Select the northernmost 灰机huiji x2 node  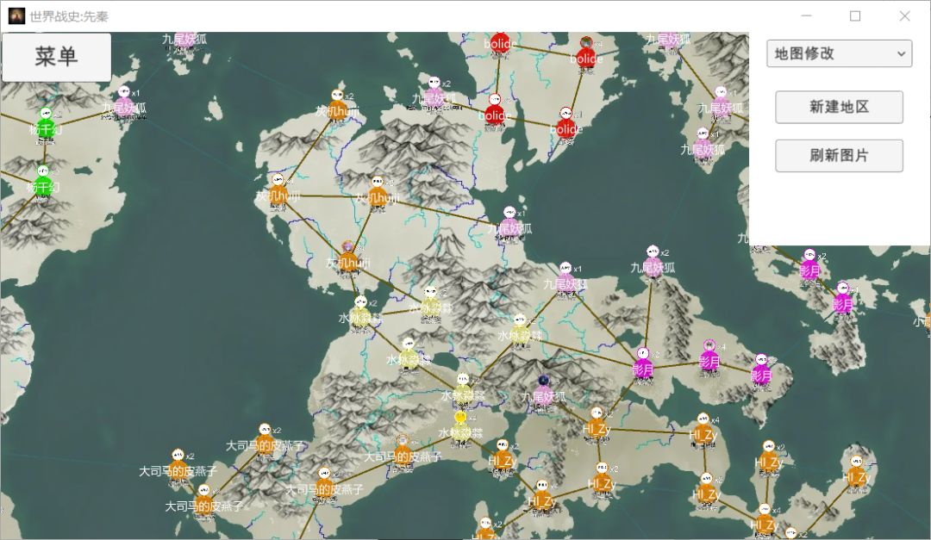pos(338,106)
